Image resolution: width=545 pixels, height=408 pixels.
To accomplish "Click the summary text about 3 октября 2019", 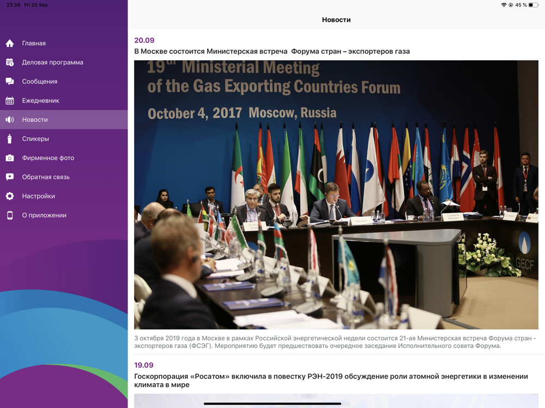I will point(335,342).
